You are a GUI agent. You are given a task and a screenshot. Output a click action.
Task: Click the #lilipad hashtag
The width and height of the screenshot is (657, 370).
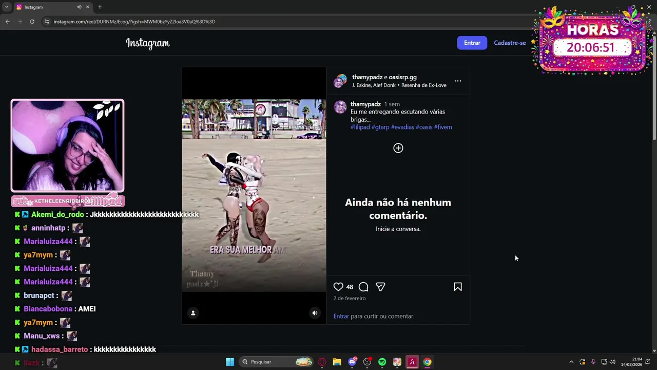click(x=360, y=127)
